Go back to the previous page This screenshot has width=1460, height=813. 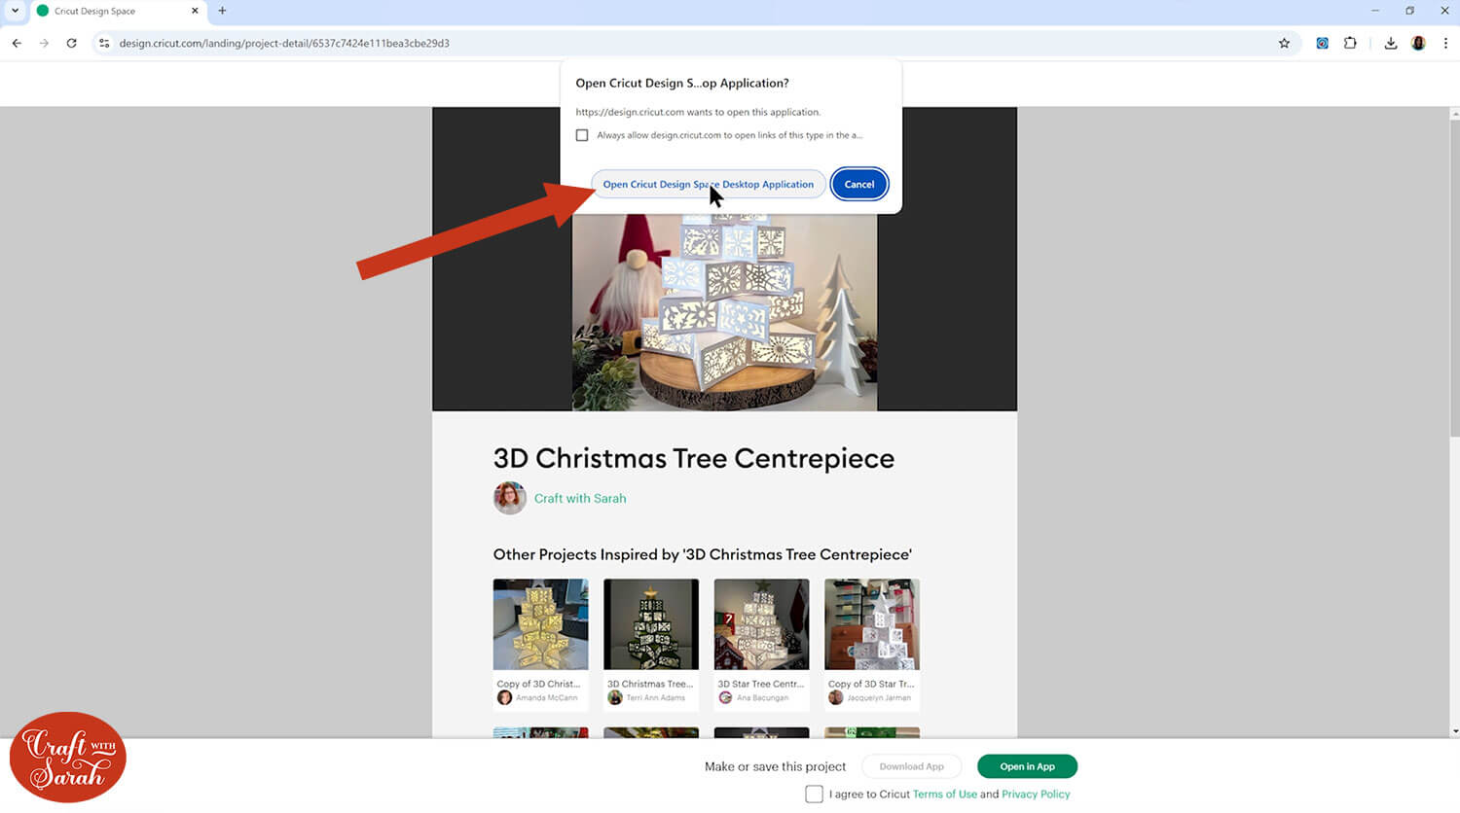point(17,43)
